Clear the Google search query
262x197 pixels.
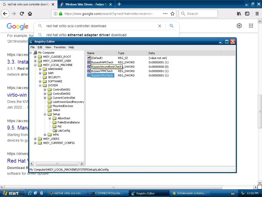tap(160, 26)
